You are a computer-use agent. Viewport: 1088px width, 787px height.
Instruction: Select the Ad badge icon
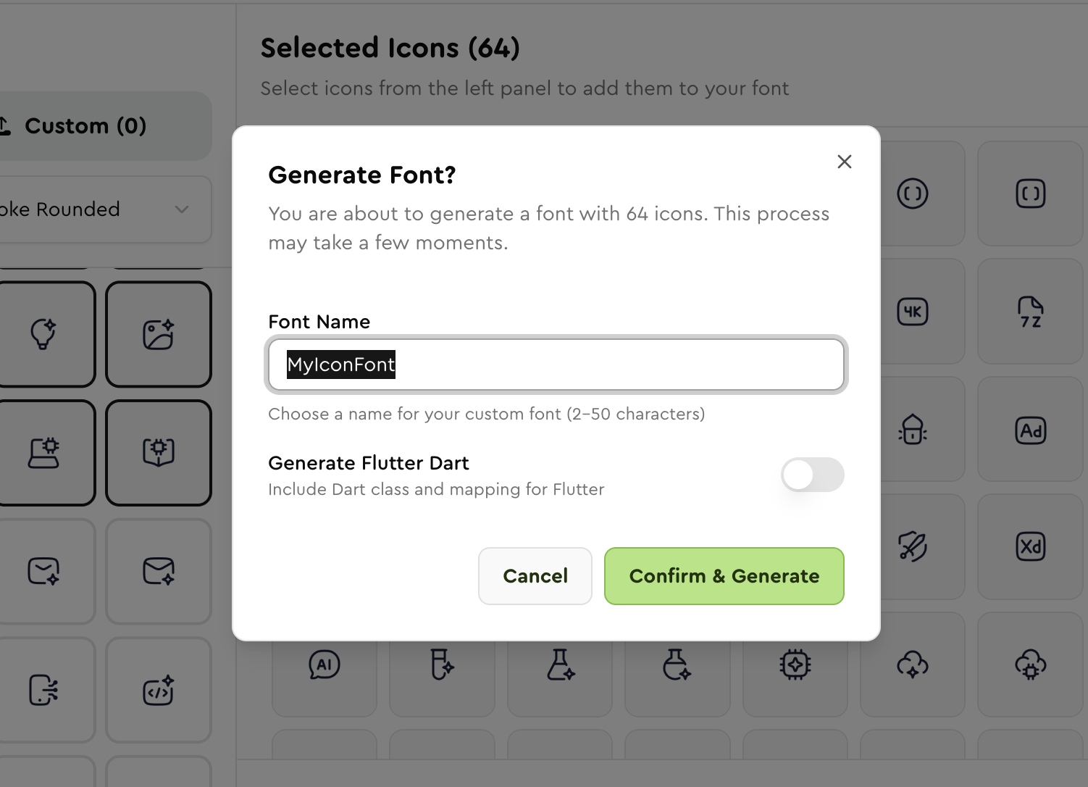pos(1030,430)
